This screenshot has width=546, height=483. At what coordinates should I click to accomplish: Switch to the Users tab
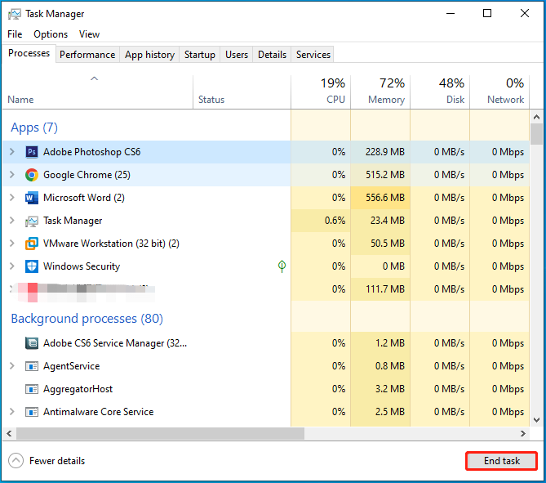point(237,55)
